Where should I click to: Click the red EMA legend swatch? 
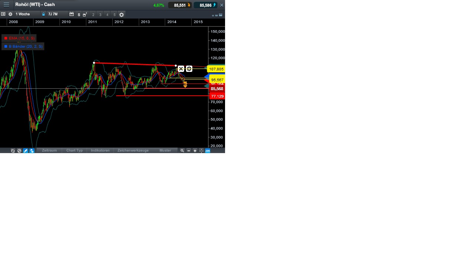5,38
